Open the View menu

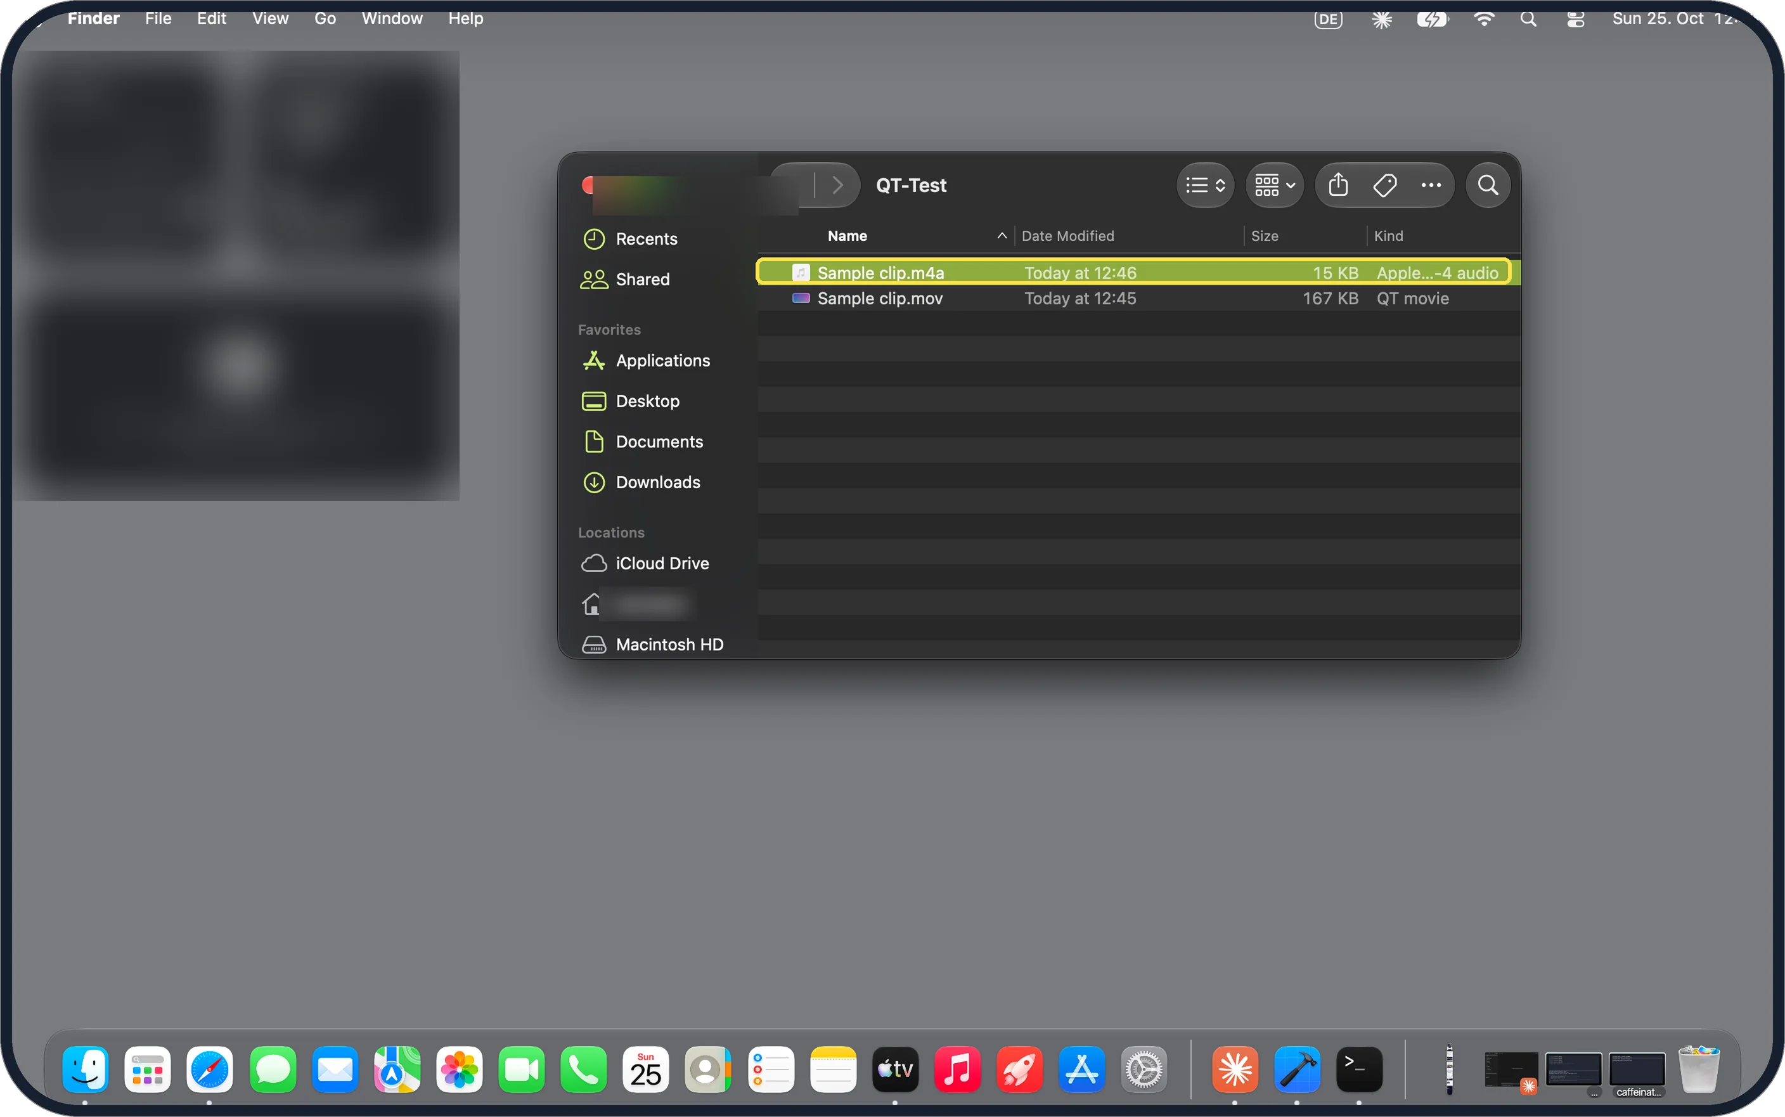(269, 18)
